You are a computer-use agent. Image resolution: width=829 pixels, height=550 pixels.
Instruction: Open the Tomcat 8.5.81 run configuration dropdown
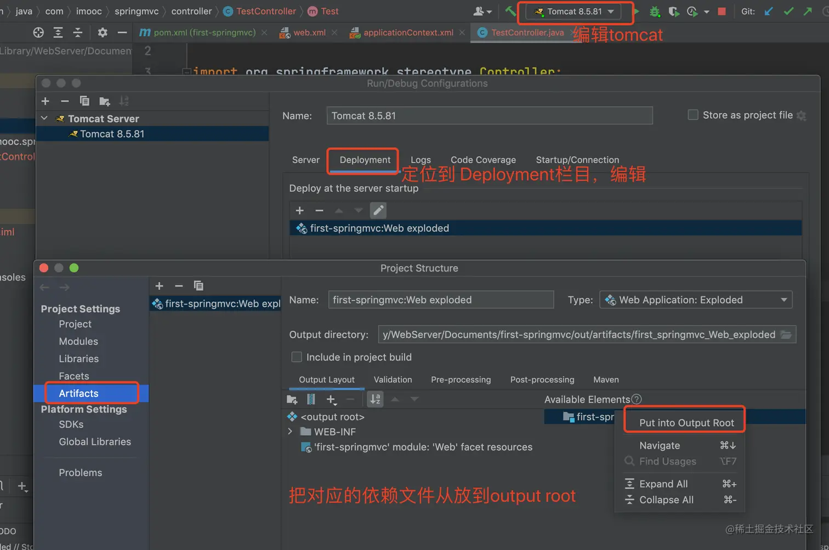[575, 12]
